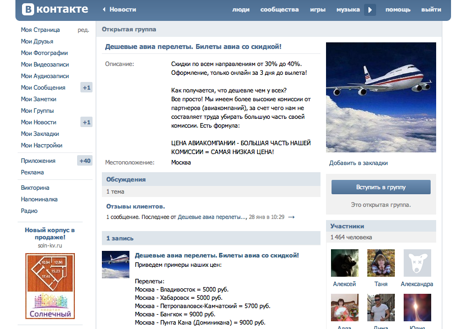467x329 pixels.
Task: Open Викторина app link
Action: click(35, 188)
